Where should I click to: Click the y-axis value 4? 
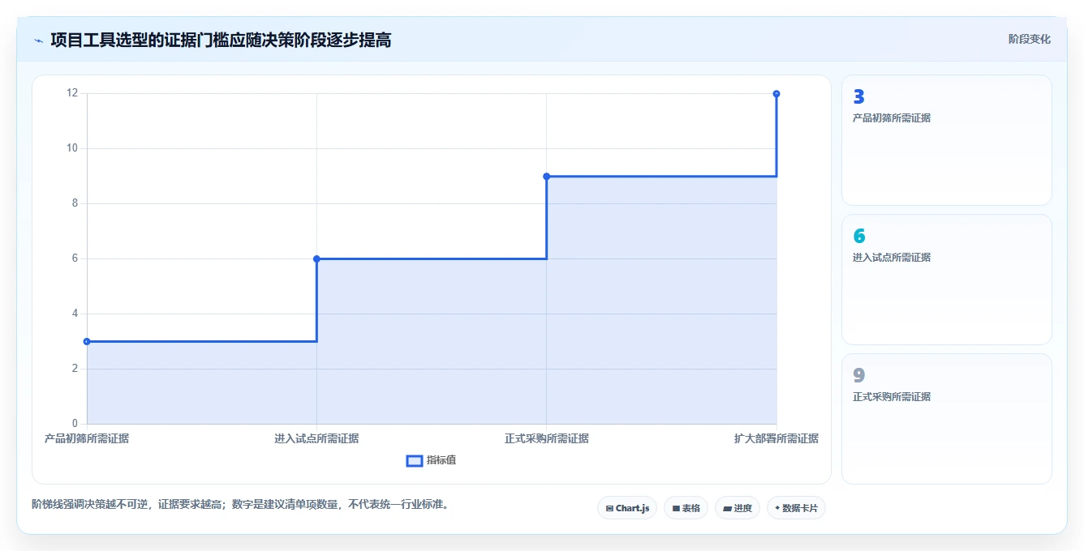(x=75, y=314)
